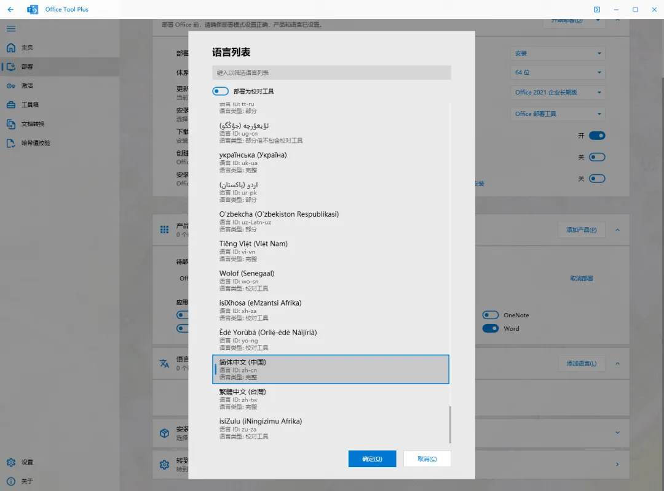Select Wolof (Senegaal) language
The height and width of the screenshot is (491, 664).
click(x=331, y=281)
